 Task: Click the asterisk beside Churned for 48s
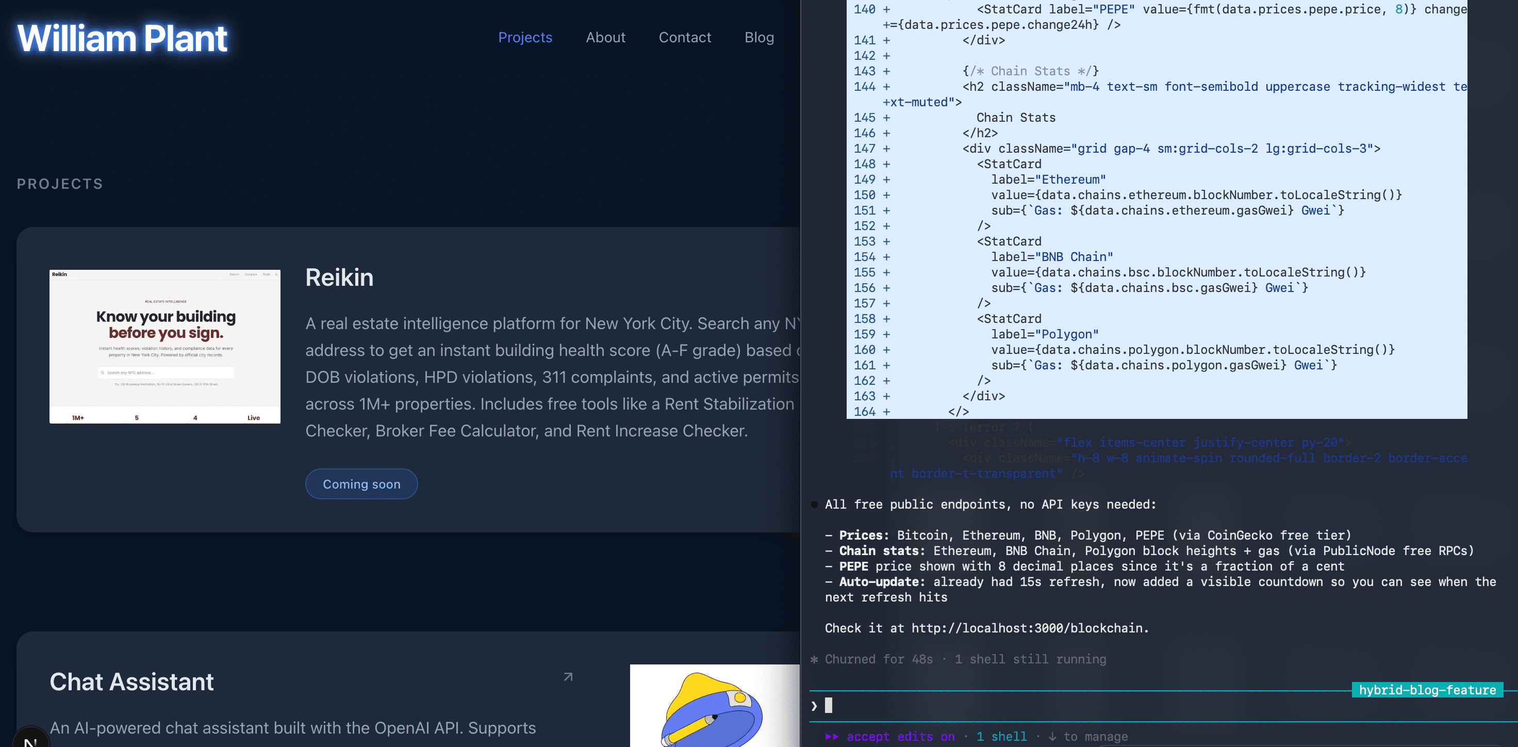click(814, 659)
